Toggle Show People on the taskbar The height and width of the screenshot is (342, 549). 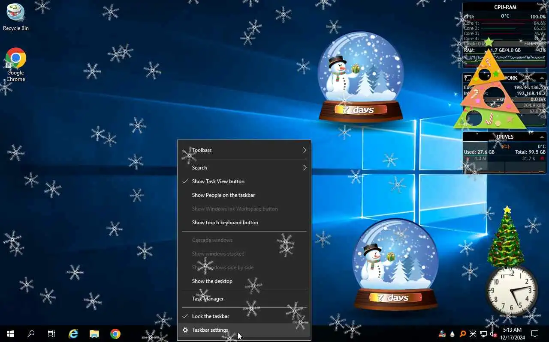[244, 195]
